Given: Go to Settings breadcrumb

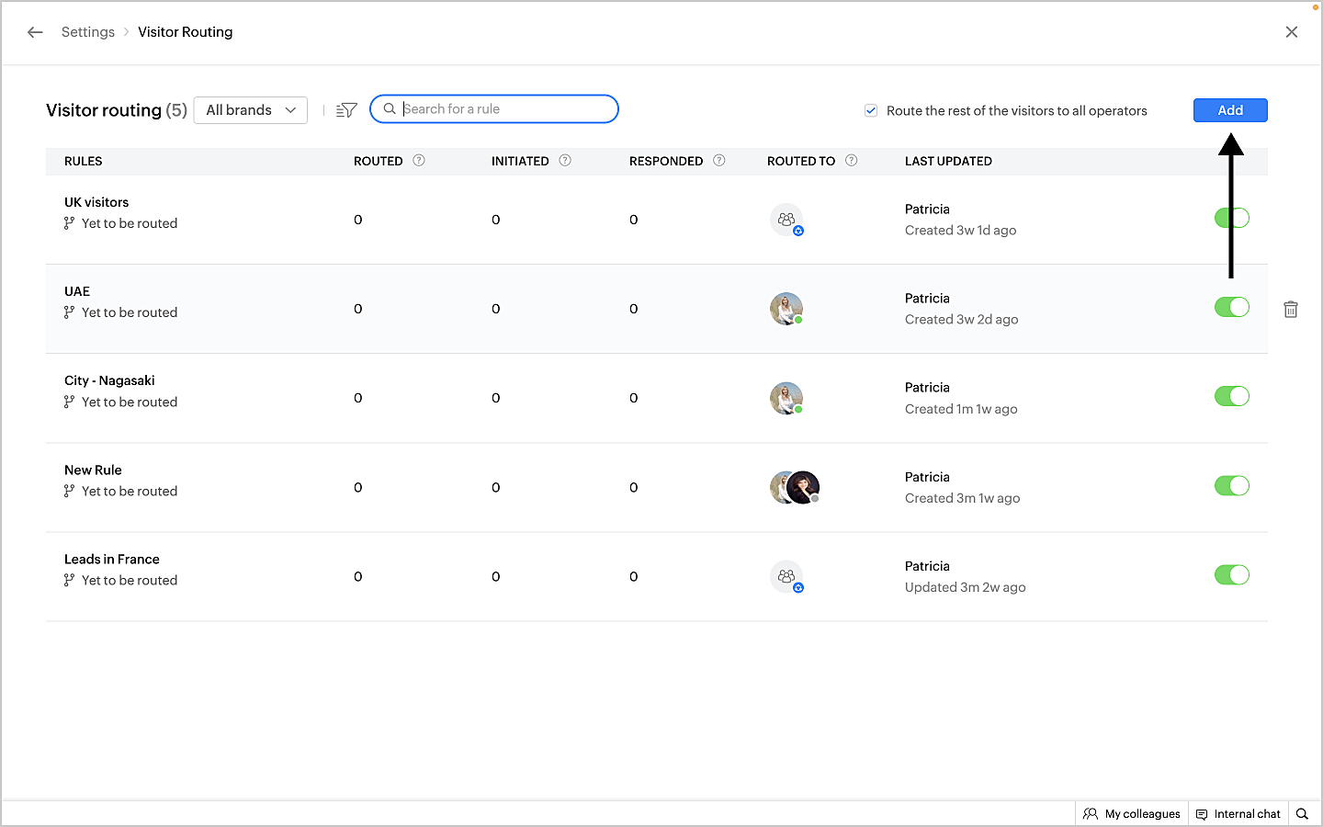Looking at the screenshot, I should [x=88, y=32].
